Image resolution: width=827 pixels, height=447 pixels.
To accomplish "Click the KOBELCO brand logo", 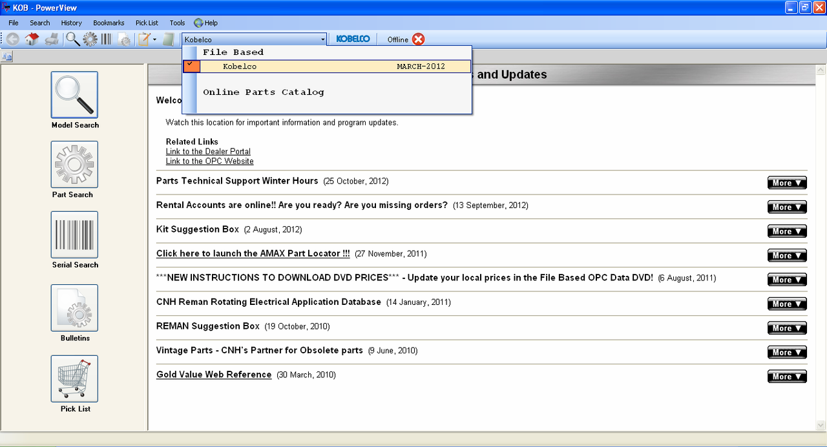I will [353, 39].
